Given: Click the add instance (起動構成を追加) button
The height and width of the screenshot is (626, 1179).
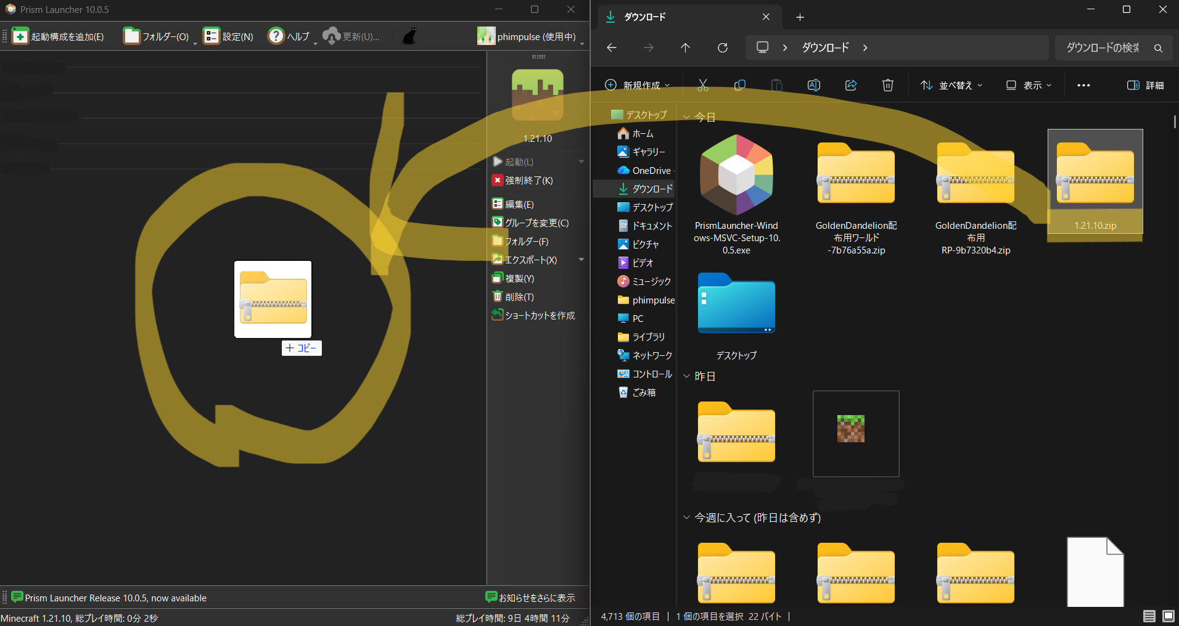Looking at the screenshot, I should pyautogui.click(x=58, y=36).
